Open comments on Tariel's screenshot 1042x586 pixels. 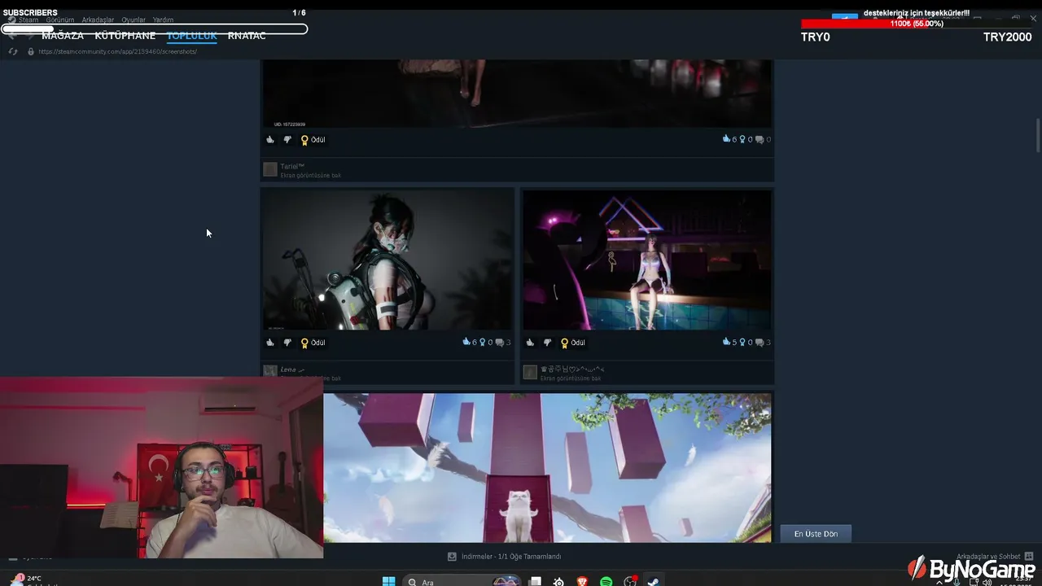point(763,139)
